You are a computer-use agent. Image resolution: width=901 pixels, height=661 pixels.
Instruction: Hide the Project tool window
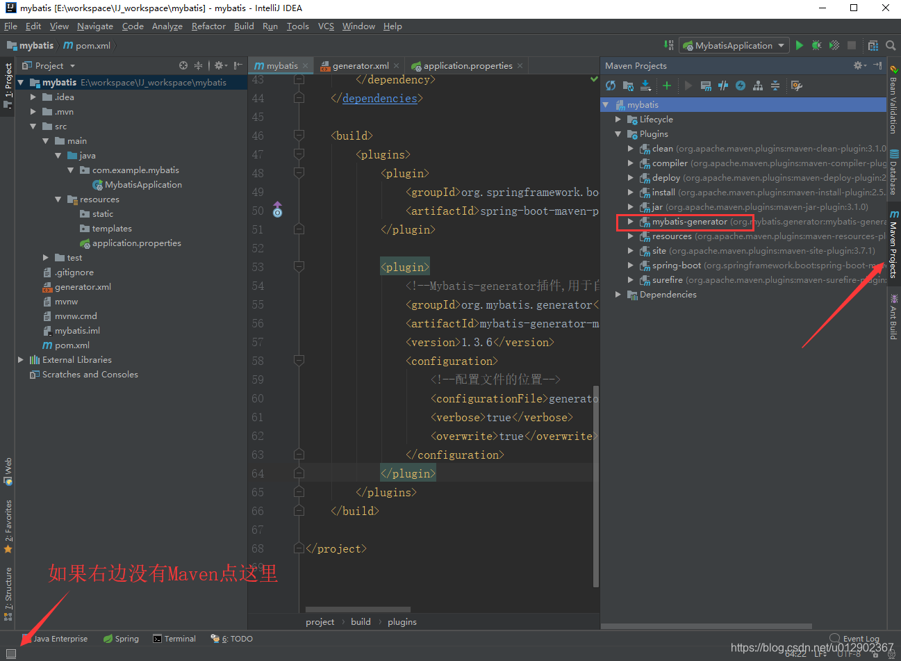pos(238,65)
